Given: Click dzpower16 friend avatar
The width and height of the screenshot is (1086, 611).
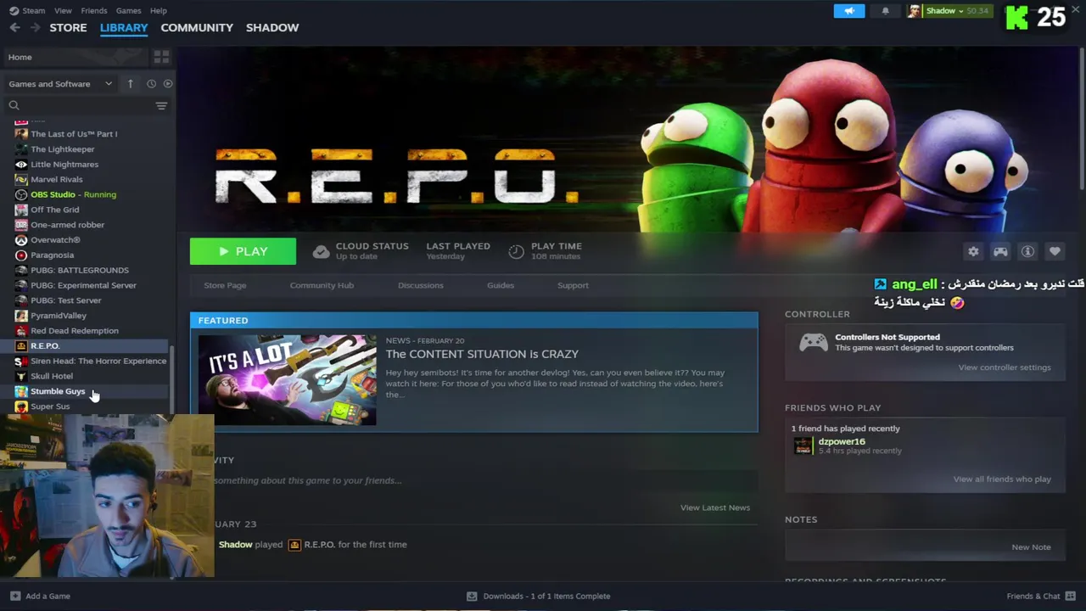Looking at the screenshot, I should pyautogui.click(x=803, y=446).
